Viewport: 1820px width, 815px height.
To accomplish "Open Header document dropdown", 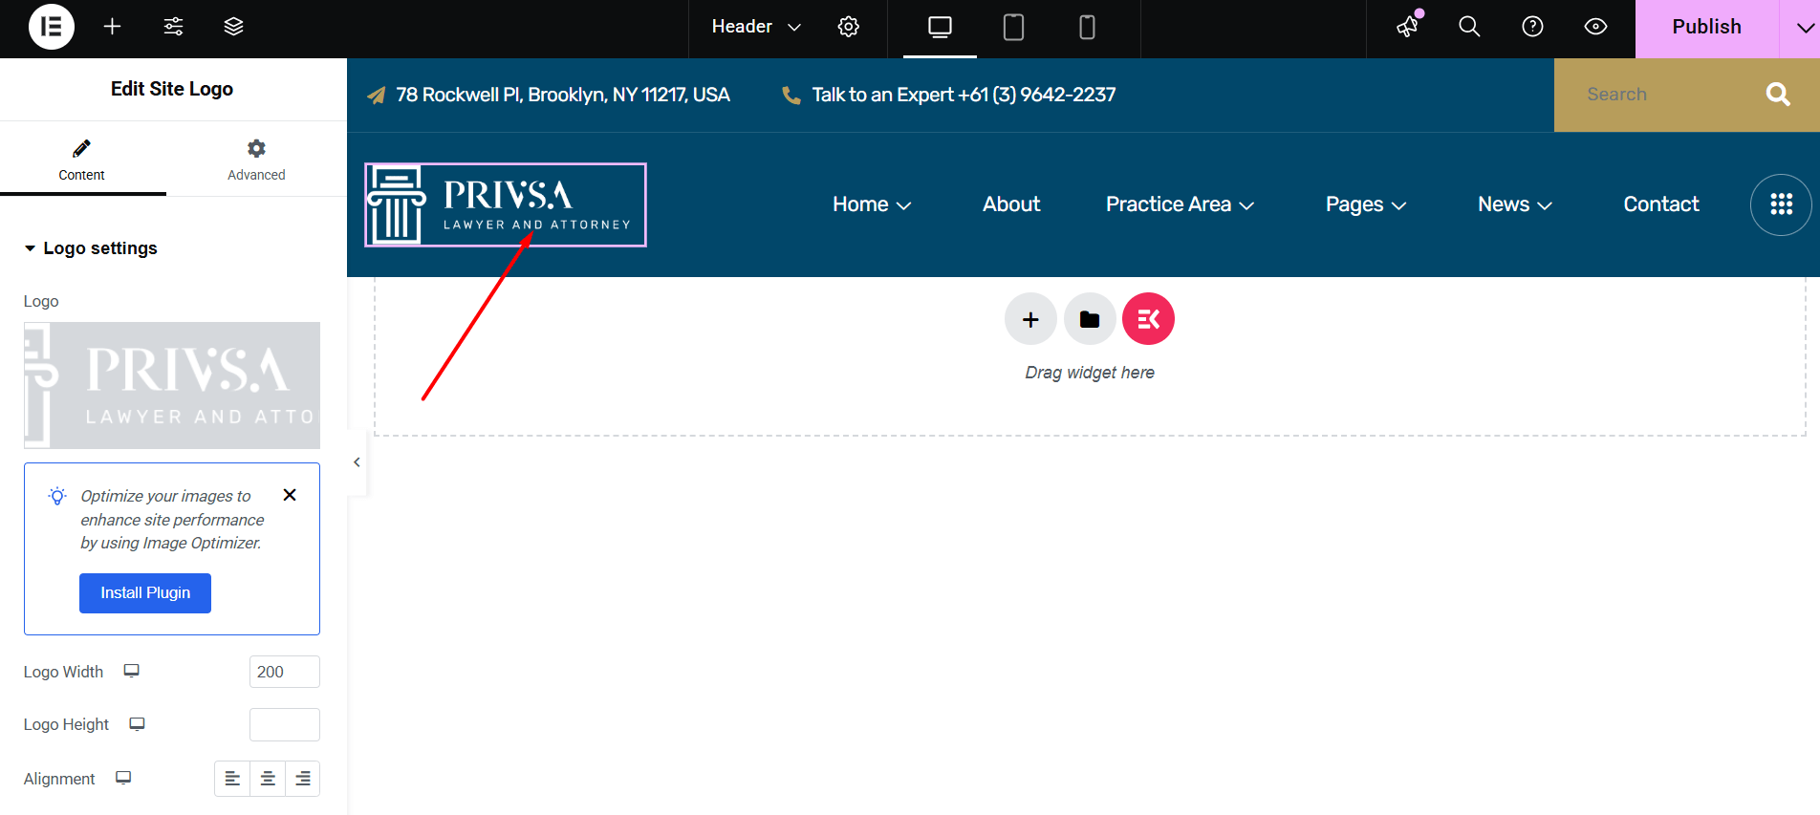I will pos(755,27).
